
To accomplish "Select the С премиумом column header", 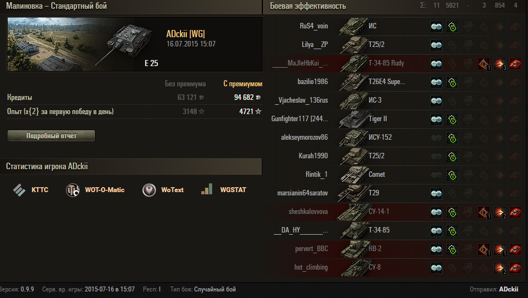I will click(x=243, y=84).
